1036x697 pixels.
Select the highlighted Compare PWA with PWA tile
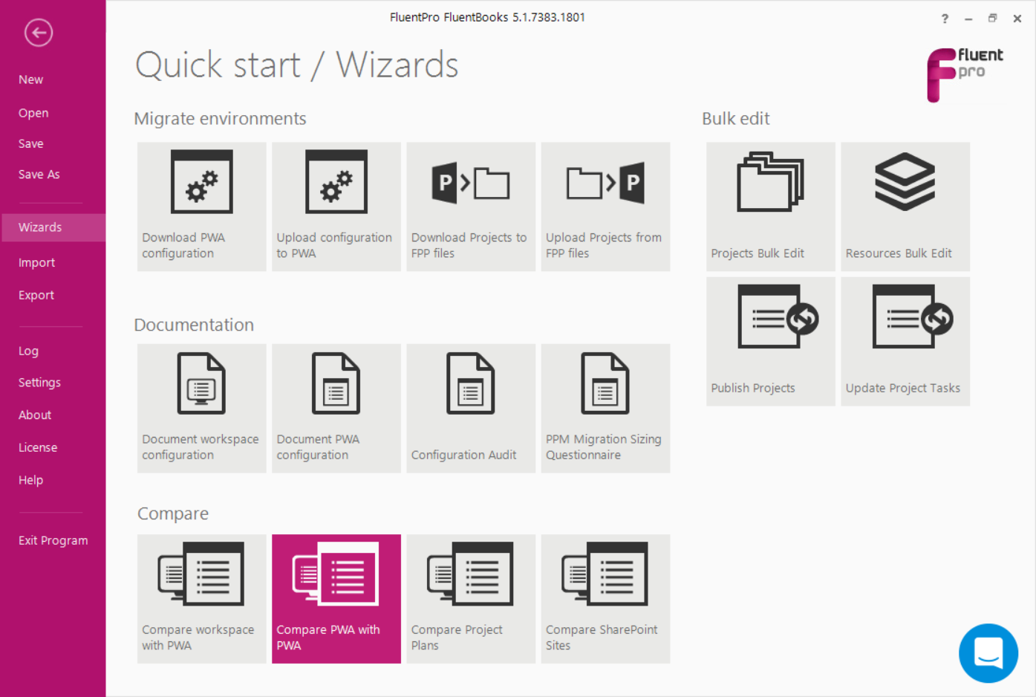click(x=336, y=599)
